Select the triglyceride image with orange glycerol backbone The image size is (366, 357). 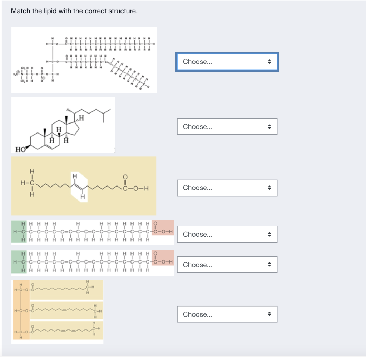[57, 312]
